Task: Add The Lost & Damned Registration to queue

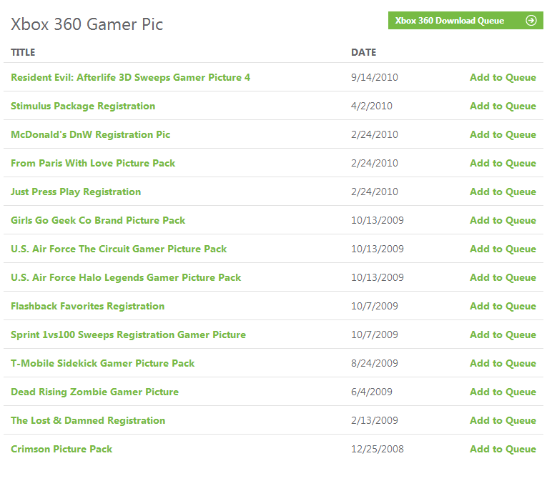Action: pos(503,420)
